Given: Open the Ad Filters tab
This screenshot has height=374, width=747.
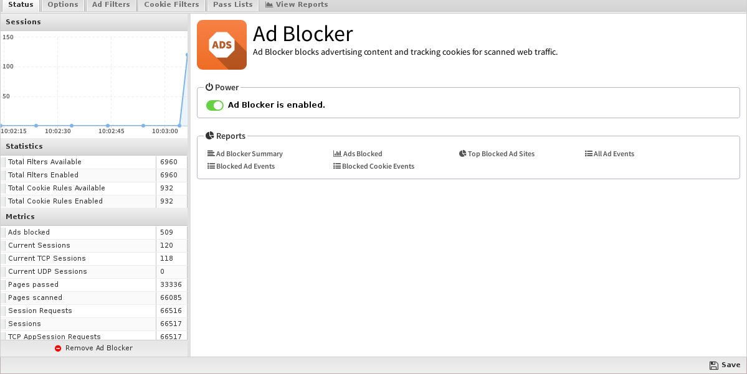Looking at the screenshot, I should click(111, 5).
